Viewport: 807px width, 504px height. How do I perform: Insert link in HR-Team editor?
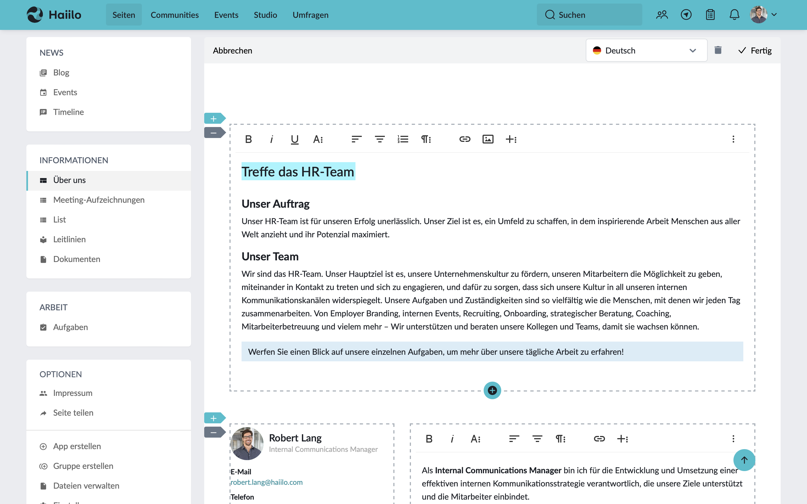tap(464, 139)
